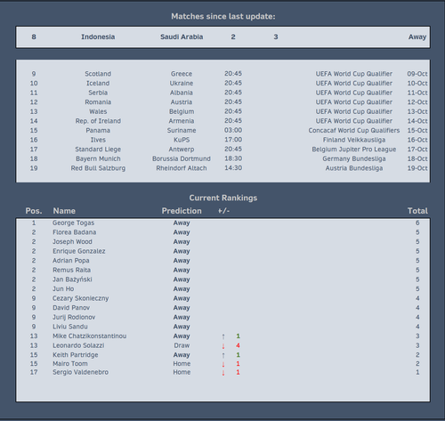
Task: Click red down arrow beside Sergio Valdenebro
Action: (x=223, y=373)
